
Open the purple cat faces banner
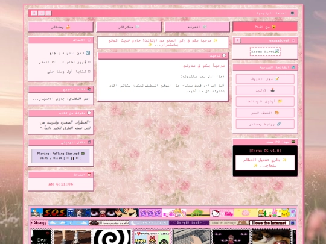(x=150, y=213)
